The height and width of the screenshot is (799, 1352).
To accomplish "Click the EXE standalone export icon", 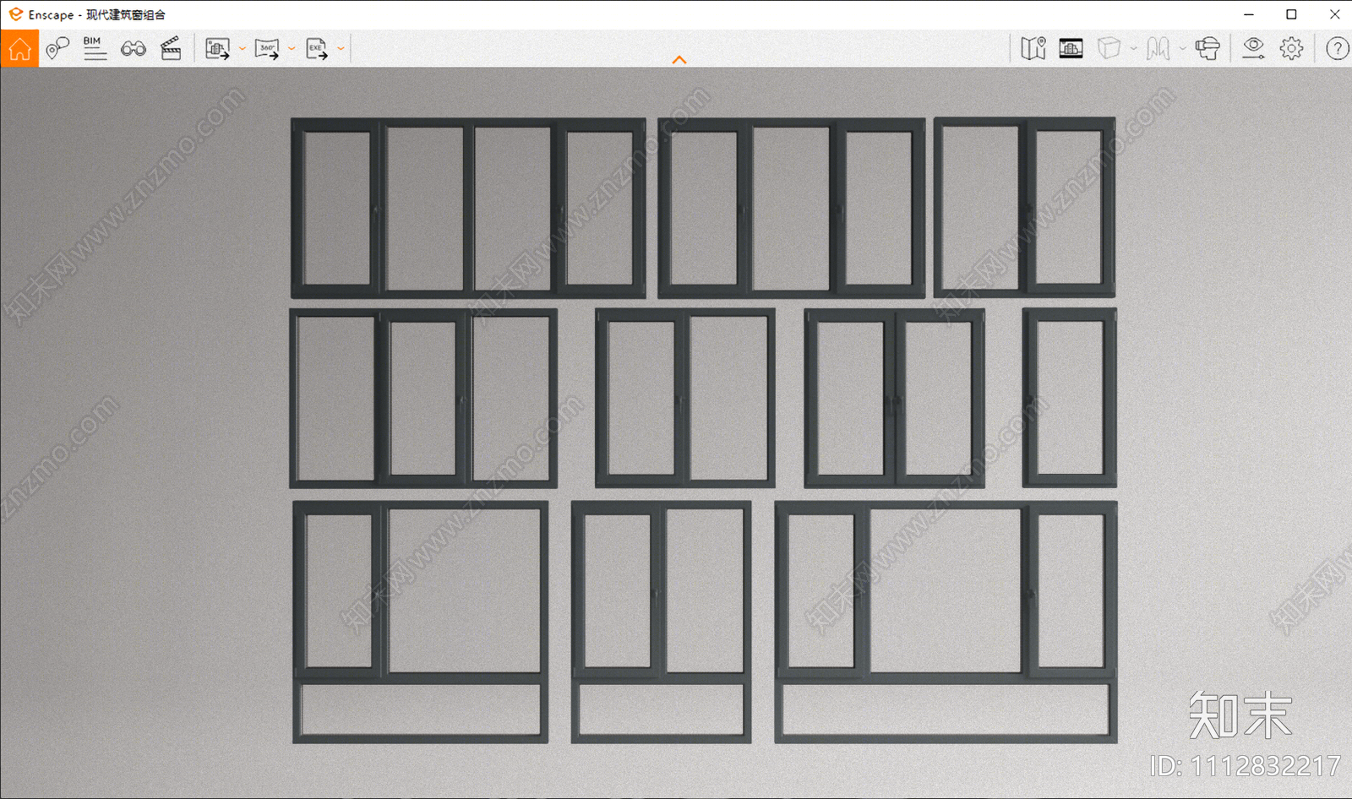I will [317, 49].
